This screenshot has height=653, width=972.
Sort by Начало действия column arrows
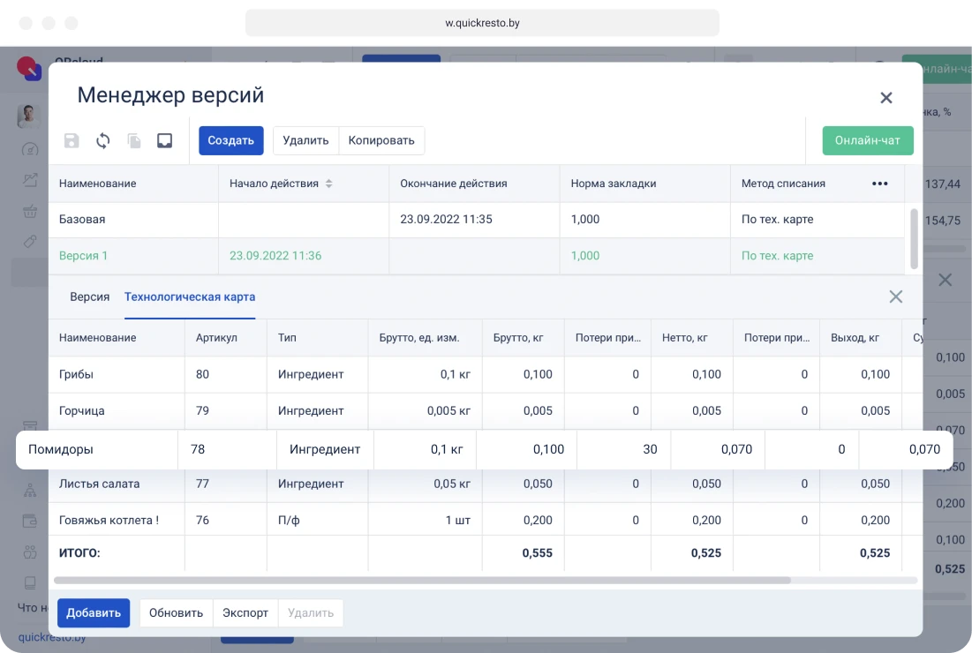328,184
